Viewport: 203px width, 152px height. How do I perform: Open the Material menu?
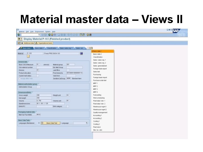(x=22, y=32)
